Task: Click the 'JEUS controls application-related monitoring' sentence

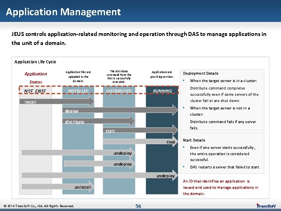Action: click(139, 38)
